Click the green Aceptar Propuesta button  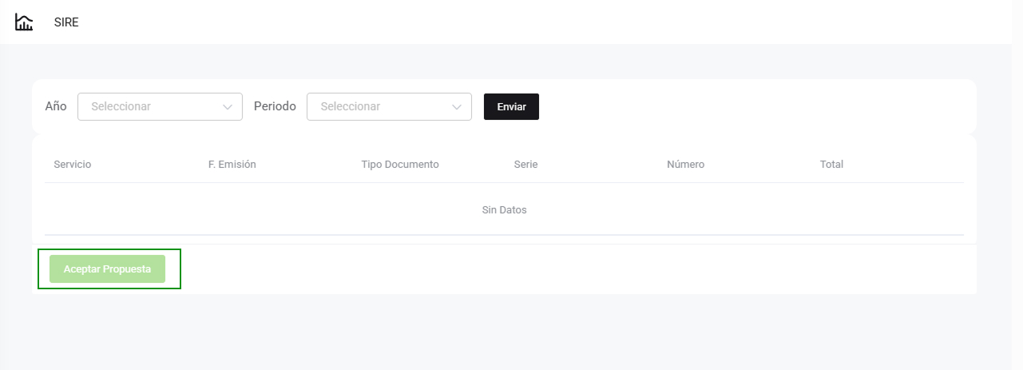click(107, 269)
